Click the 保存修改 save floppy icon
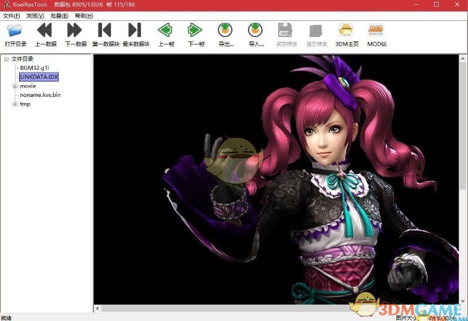Image resolution: width=468 pixels, height=321 pixels. click(x=286, y=30)
